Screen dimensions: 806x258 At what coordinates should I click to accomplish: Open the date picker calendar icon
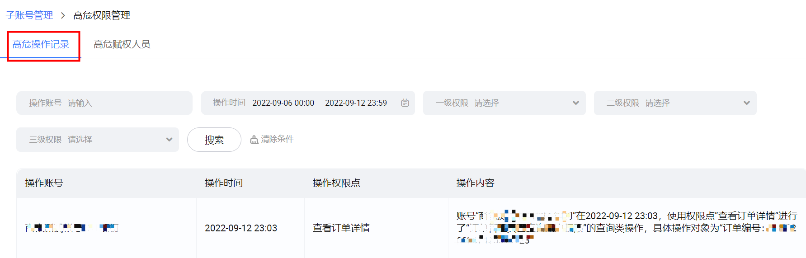pyautogui.click(x=405, y=103)
